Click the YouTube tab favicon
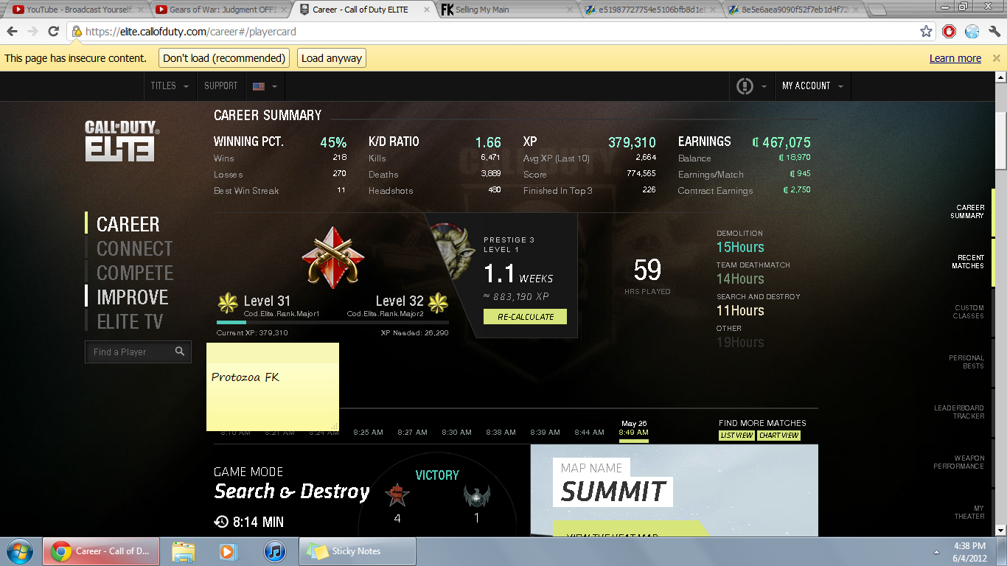Screen dimensions: 1007x566 click(18, 10)
